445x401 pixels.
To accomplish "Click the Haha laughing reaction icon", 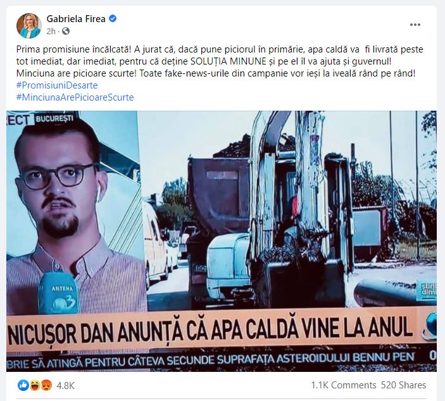I will [34, 385].
